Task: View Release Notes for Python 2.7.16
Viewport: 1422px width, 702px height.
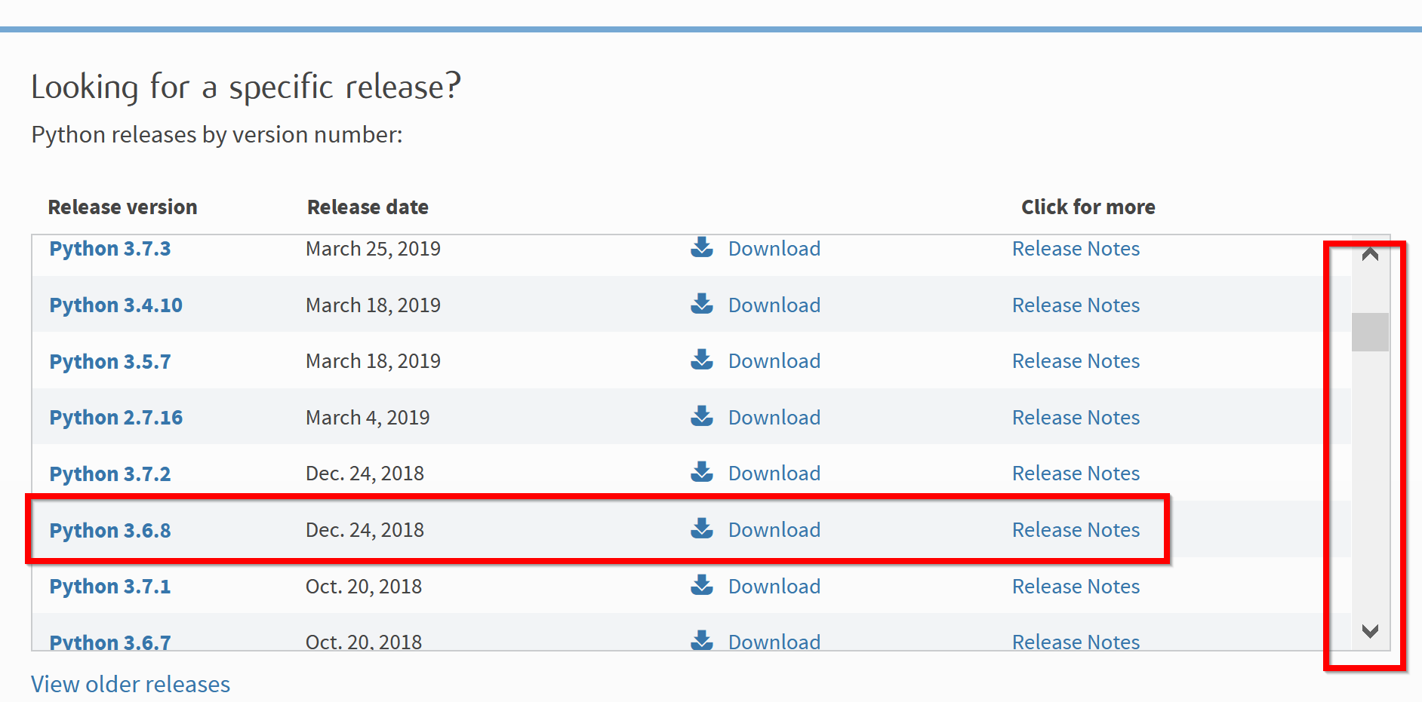Action: click(1076, 418)
